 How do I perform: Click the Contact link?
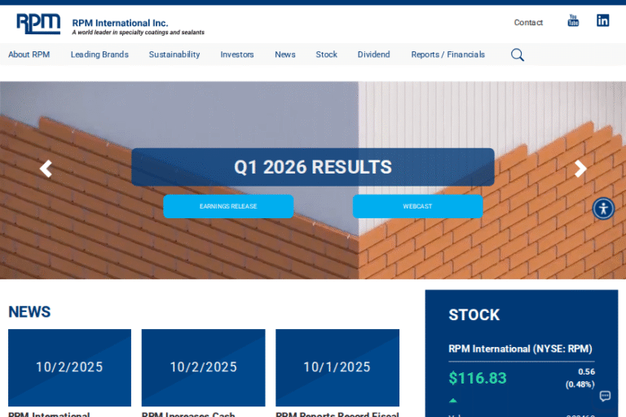coord(528,23)
